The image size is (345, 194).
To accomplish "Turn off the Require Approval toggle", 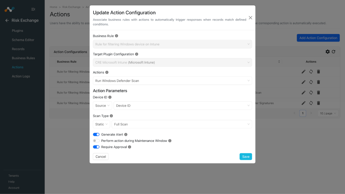I will pos(96,147).
